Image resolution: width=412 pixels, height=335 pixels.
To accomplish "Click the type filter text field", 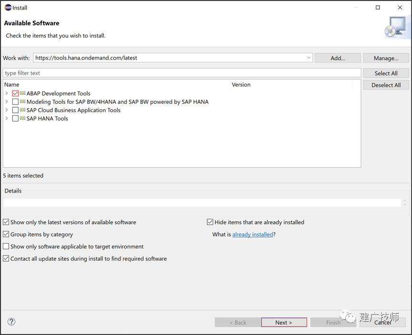I will 182,73.
